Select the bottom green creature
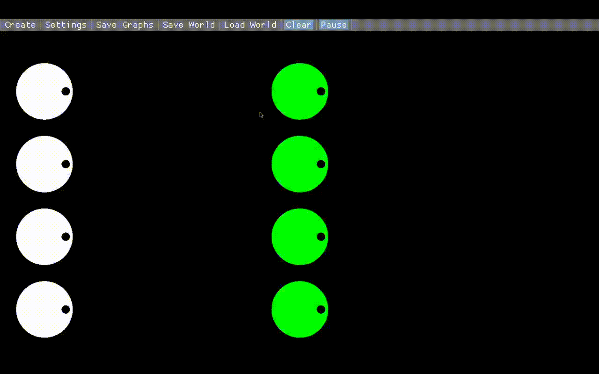The height and width of the screenshot is (374, 599). (x=299, y=309)
